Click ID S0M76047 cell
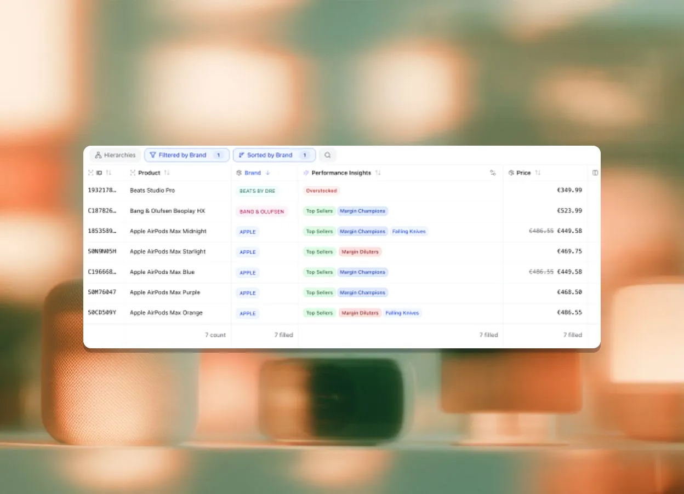684x494 pixels. 102,292
